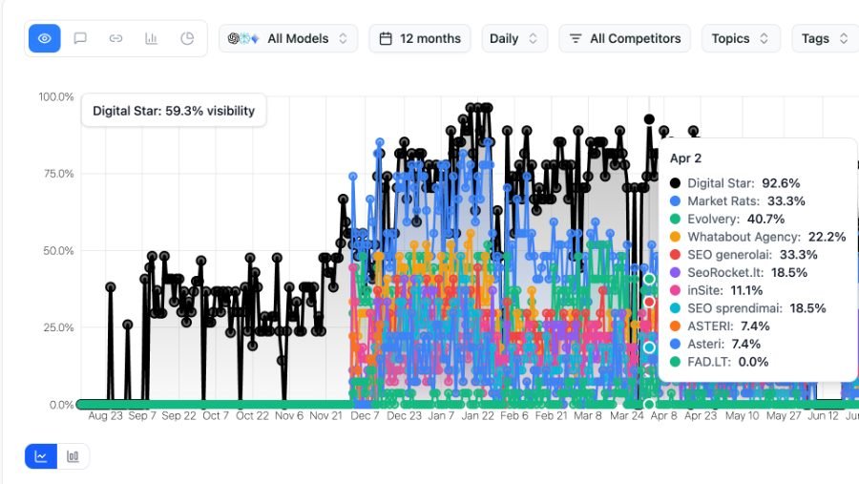This screenshot has height=484, width=859.
Task: Open the Tags dropdown
Action: (x=825, y=38)
